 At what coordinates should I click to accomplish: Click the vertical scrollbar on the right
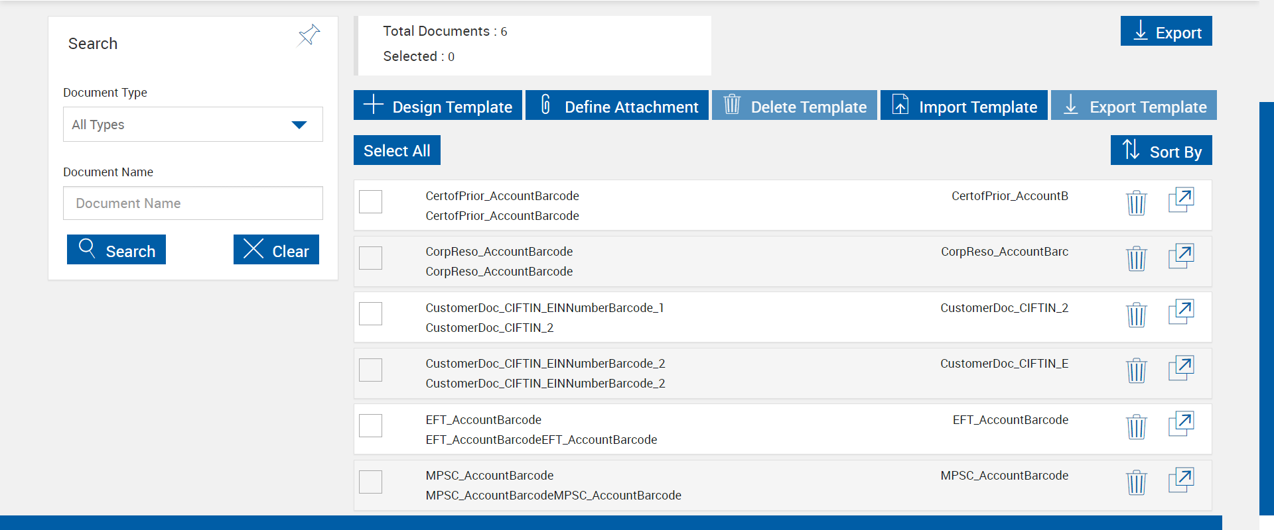(x=1267, y=308)
